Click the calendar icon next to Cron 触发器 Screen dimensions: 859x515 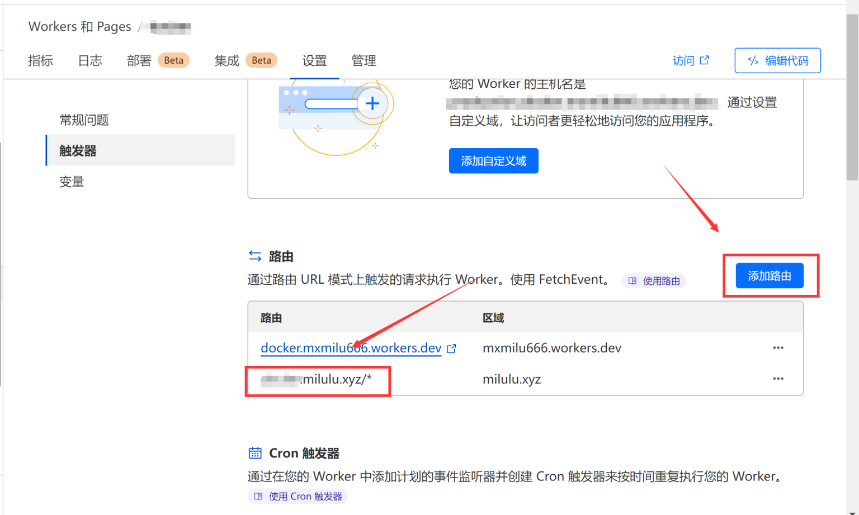[255, 452]
